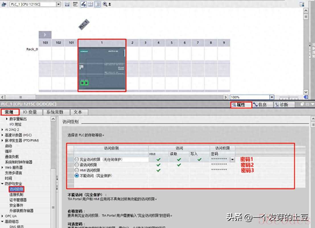Click the overview navigation icon beside zoom slider
315x228 pixels.
point(306,97)
